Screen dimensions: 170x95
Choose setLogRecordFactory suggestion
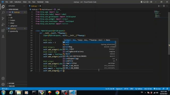[x=89, y=52]
